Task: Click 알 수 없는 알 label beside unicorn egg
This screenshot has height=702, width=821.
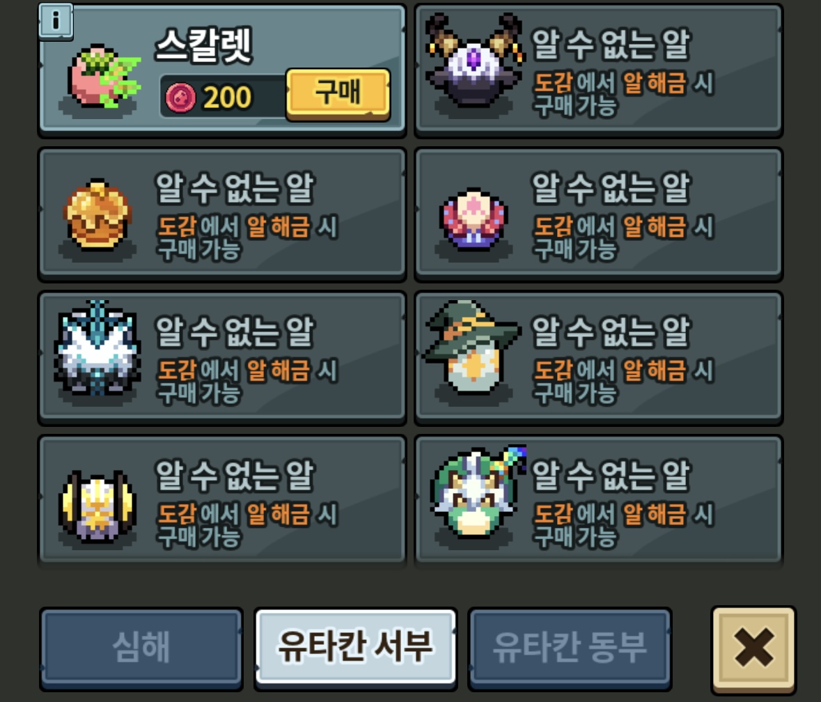Action: [611, 475]
